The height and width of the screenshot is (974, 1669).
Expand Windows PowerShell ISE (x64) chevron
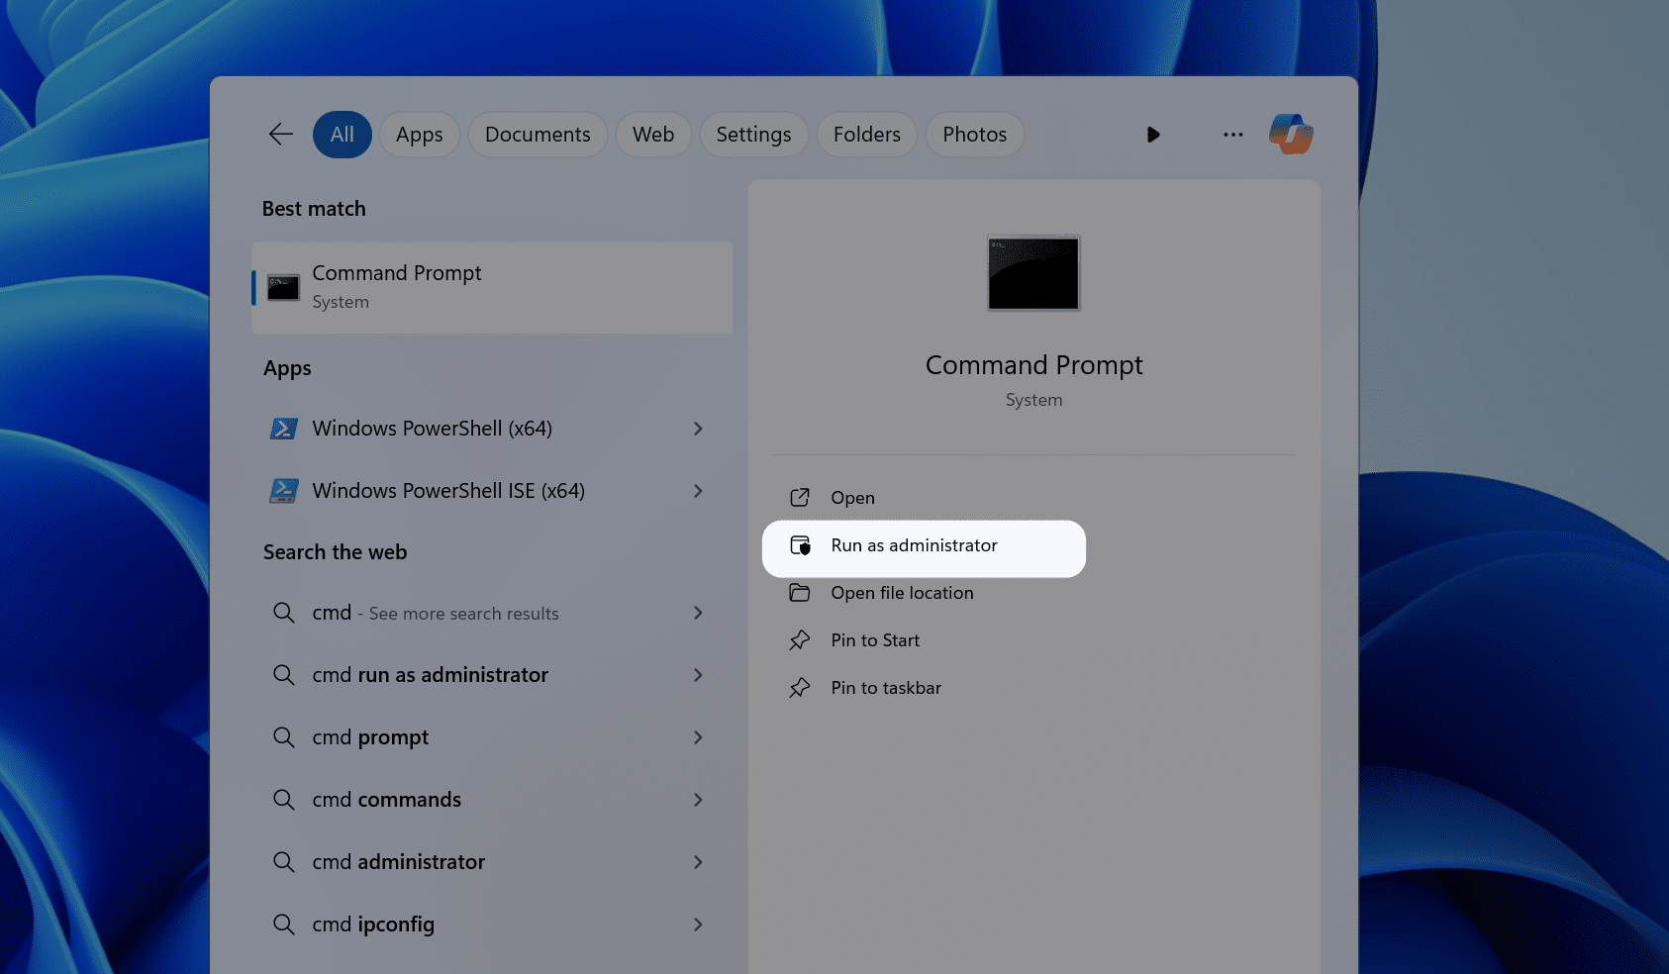pos(699,491)
